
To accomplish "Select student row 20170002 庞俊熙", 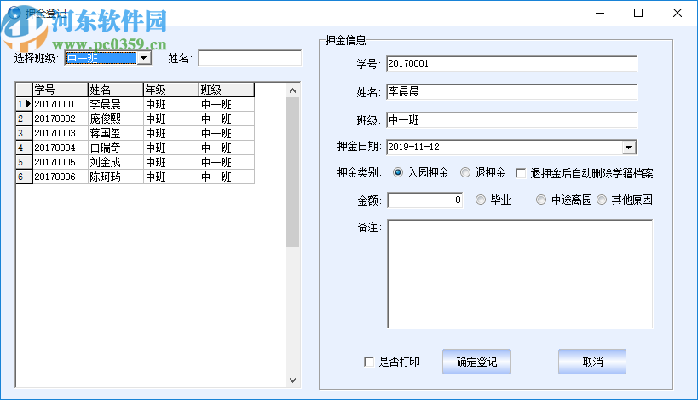I will (x=136, y=119).
